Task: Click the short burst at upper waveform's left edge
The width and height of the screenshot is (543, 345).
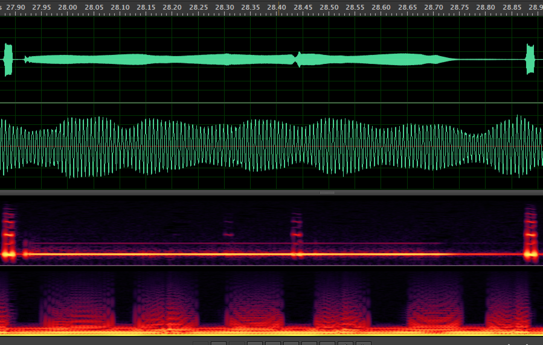Action: 8,60
